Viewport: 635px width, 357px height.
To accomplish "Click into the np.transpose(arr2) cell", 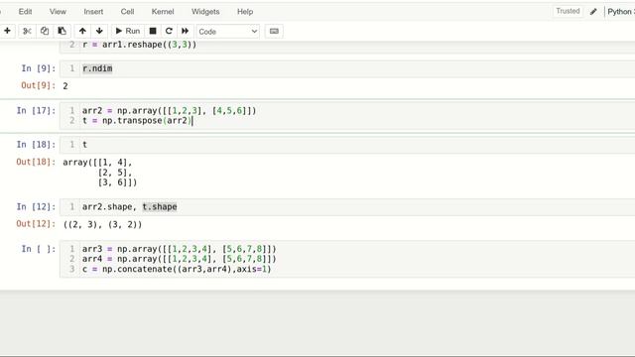I will click(x=347, y=116).
